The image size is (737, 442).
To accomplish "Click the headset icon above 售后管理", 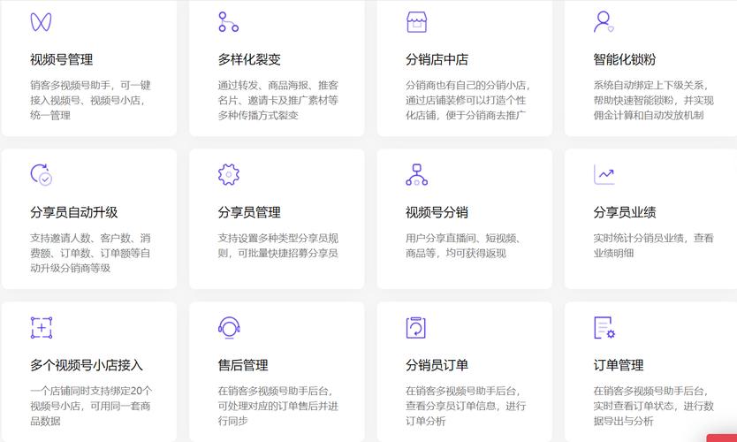I will (x=229, y=328).
